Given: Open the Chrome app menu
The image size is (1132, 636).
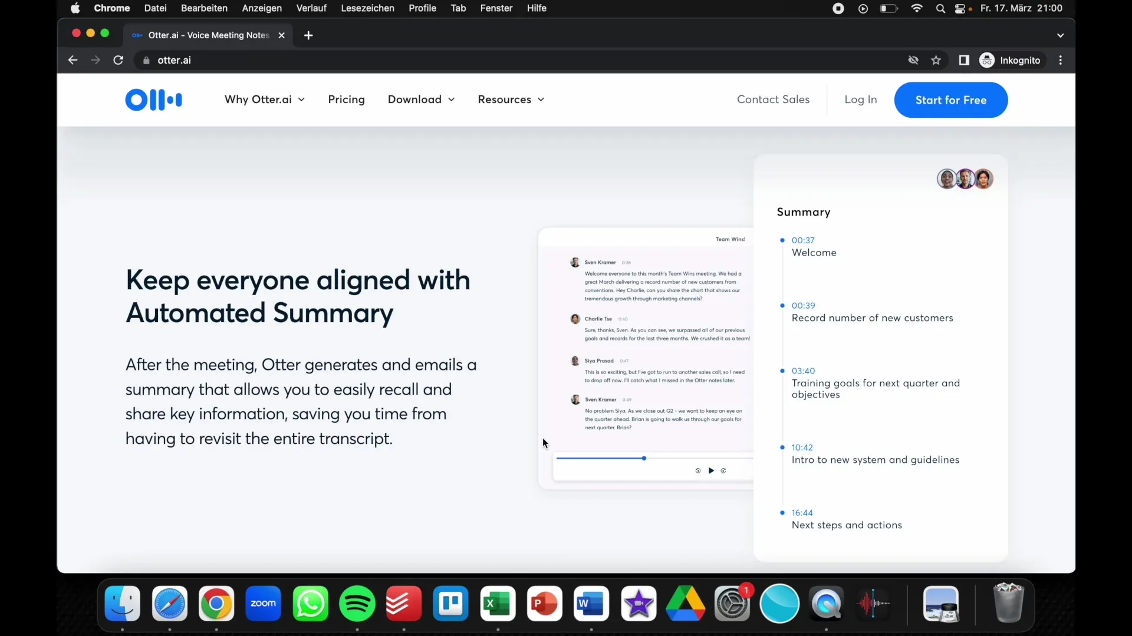Looking at the screenshot, I should point(112,8).
